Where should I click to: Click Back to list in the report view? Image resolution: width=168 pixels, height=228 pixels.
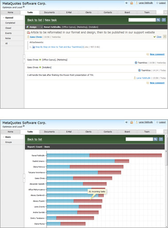coord(34,139)
